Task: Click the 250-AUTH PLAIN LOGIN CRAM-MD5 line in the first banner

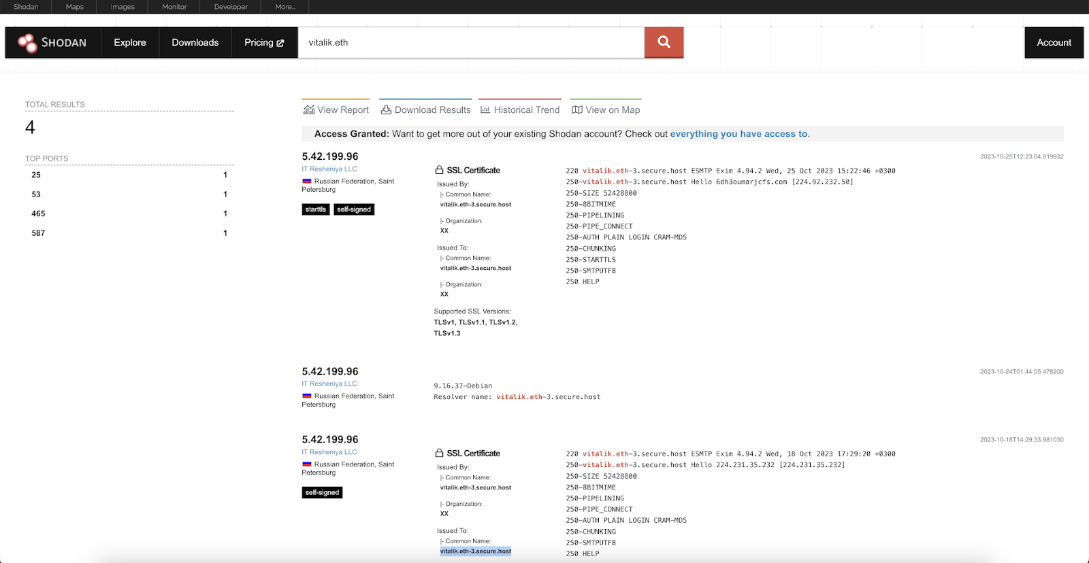Action: pyautogui.click(x=626, y=237)
